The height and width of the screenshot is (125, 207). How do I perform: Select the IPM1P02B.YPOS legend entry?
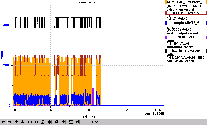pyautogui.click(x=186, y=13)
